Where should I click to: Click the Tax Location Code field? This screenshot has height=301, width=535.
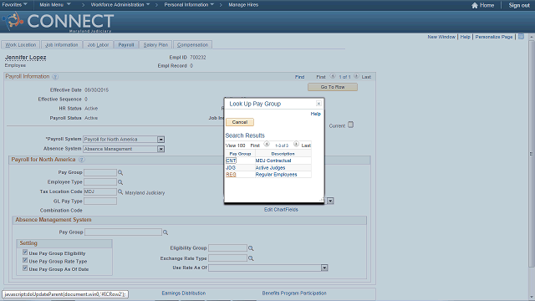(x=100, y=191)
